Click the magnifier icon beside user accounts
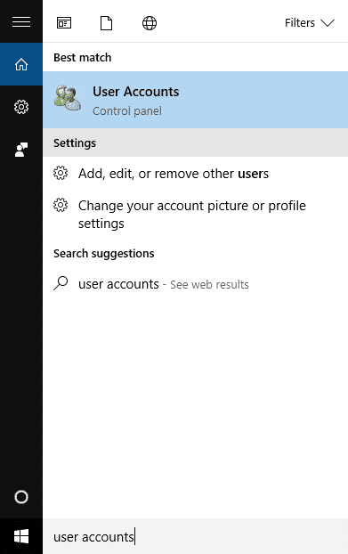348x554 pixels. 61,283
